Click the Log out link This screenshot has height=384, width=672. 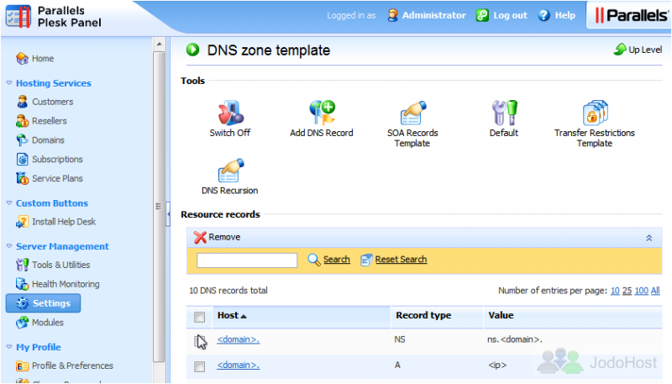[510, 15]
